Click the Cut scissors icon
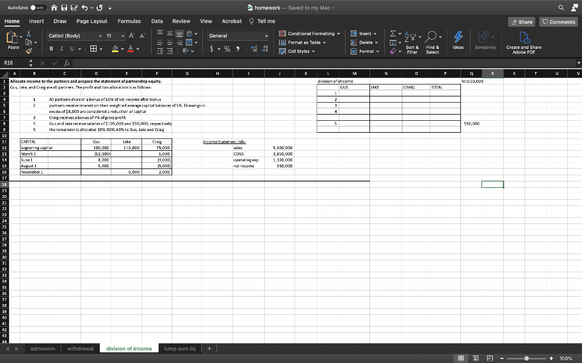 coord(28,34)
